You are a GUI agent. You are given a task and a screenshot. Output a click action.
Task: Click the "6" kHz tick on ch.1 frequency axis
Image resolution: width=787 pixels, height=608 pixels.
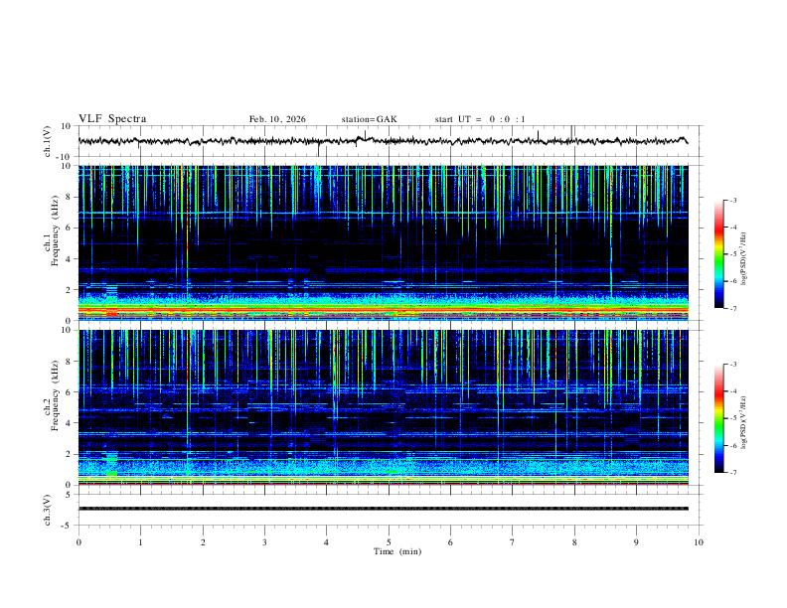69,228
